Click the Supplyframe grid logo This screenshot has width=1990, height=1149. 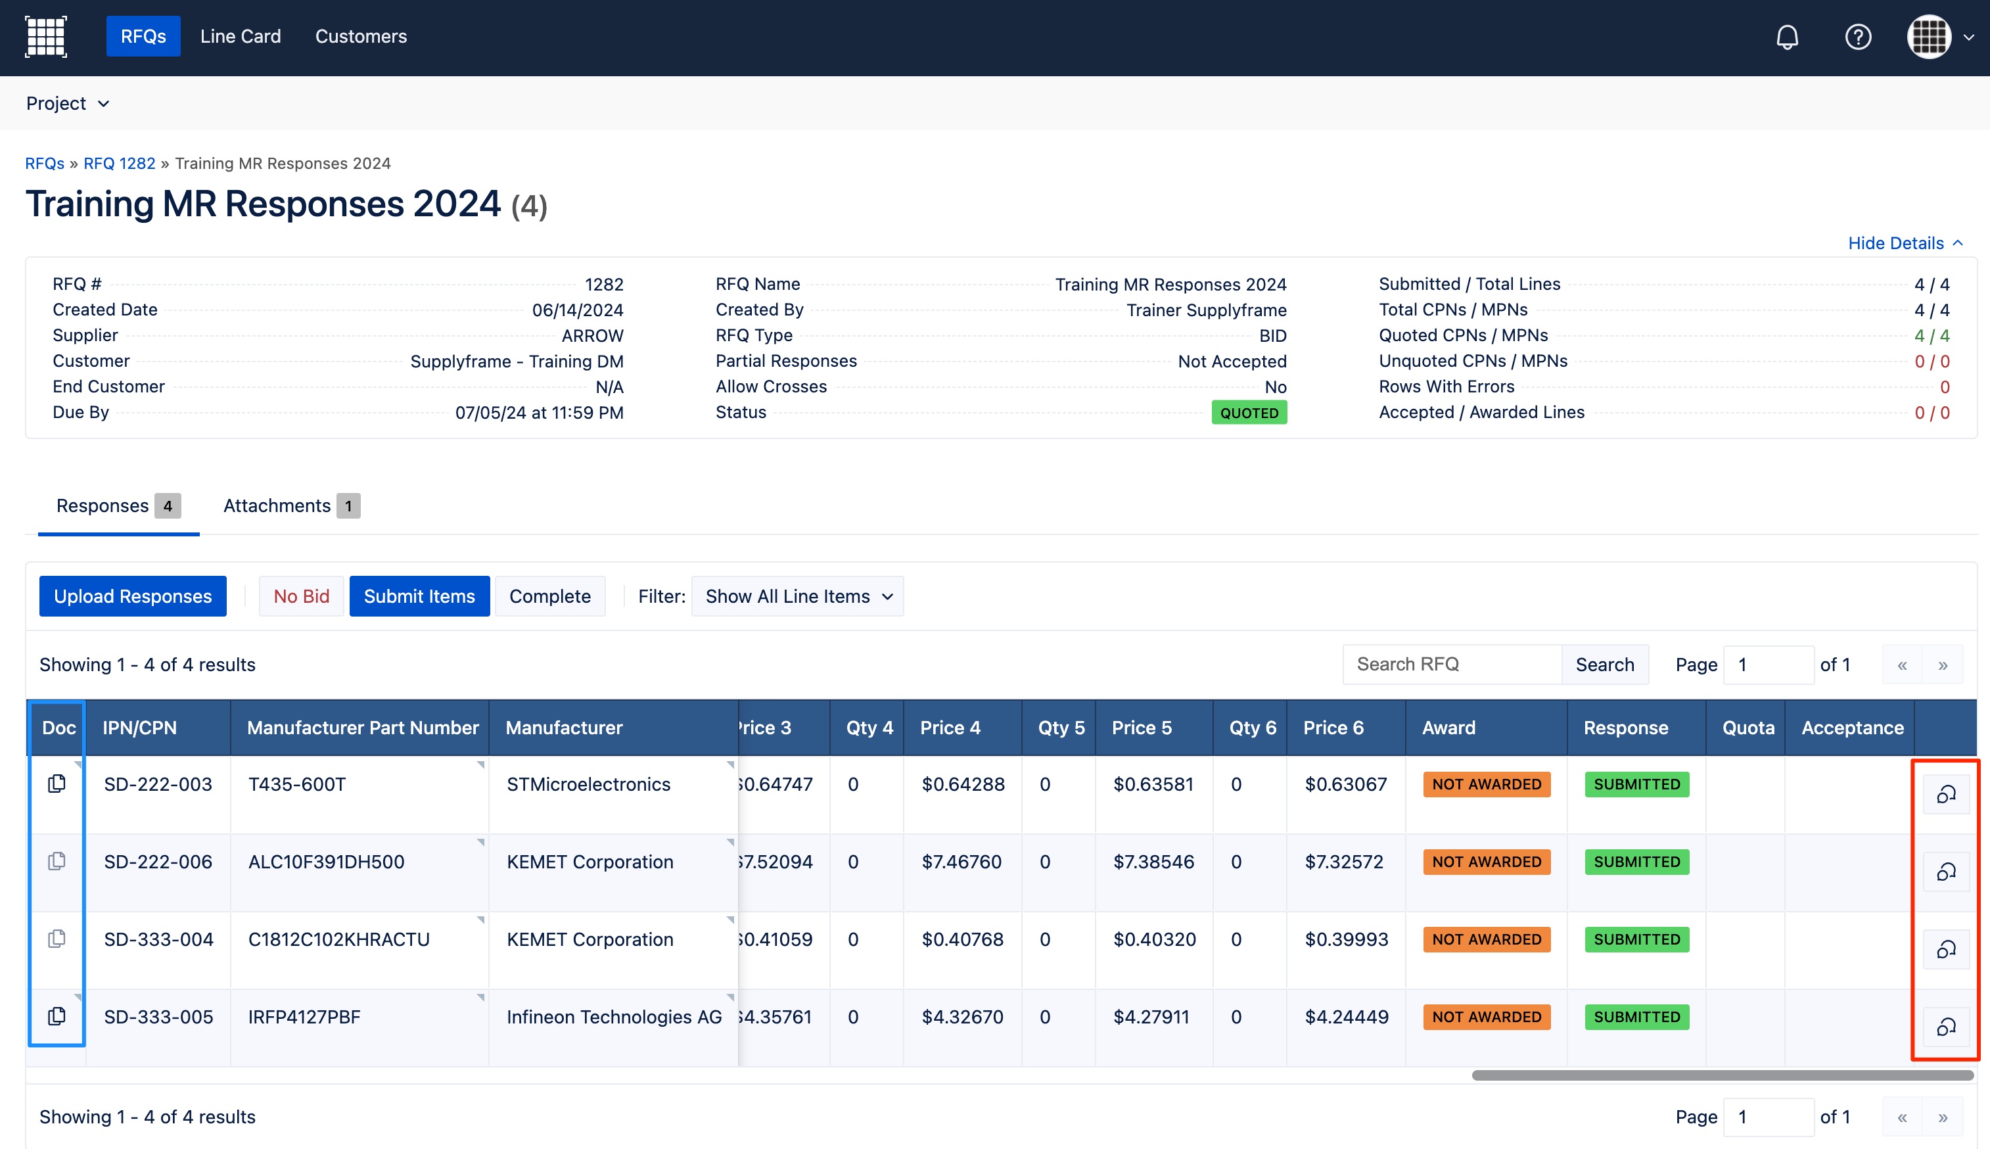click(46, 36)
